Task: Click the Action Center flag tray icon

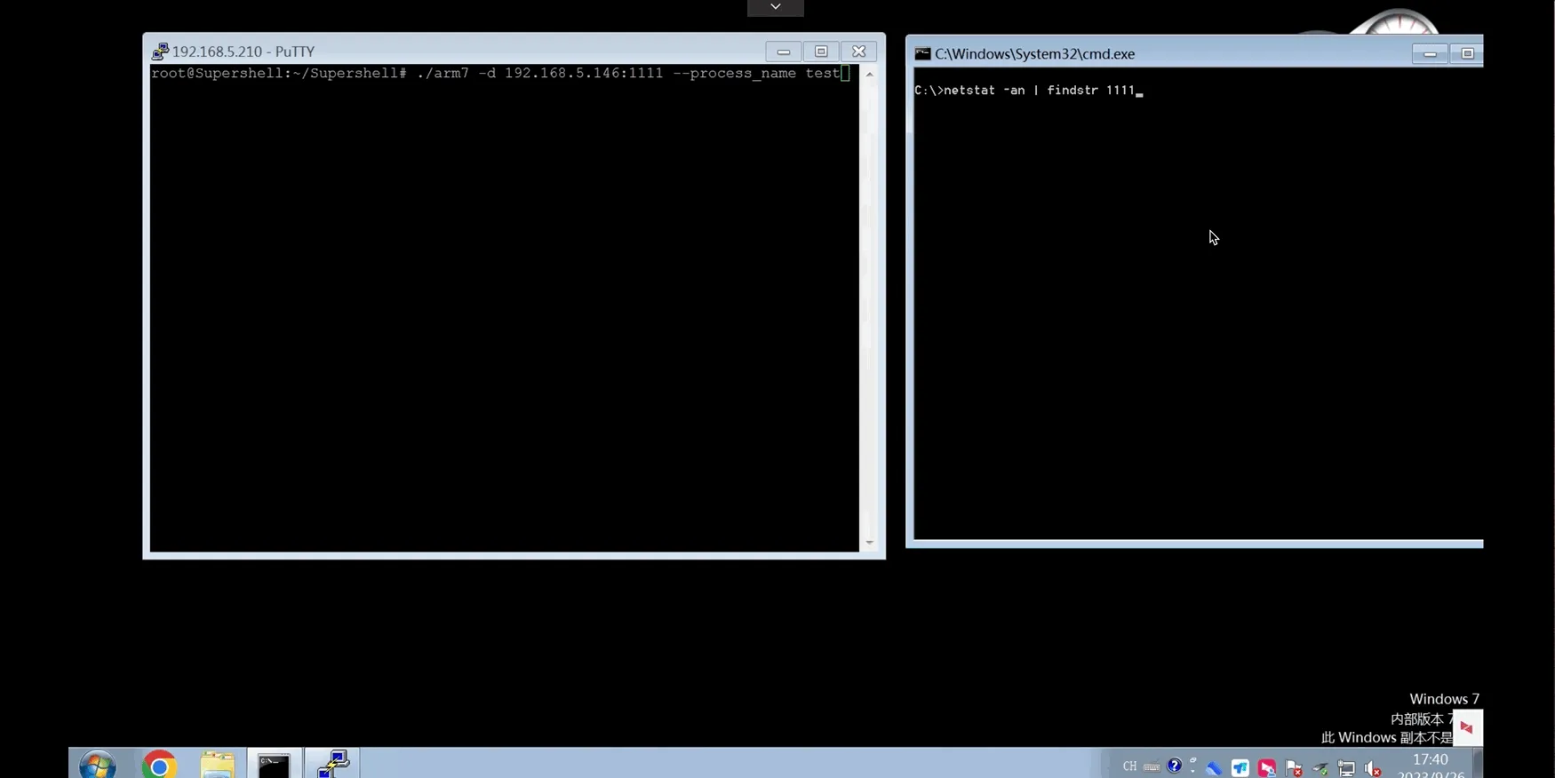Action: (x=1294, y=768)
